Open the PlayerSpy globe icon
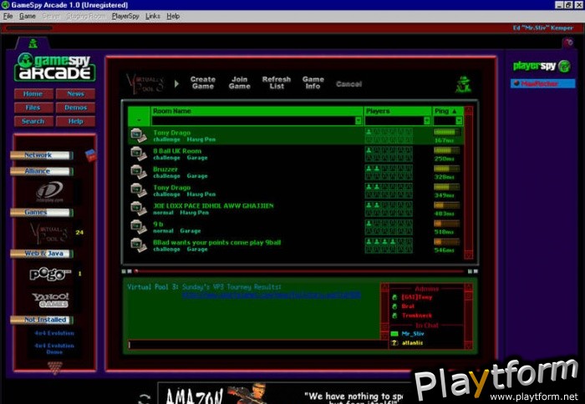 564,66
